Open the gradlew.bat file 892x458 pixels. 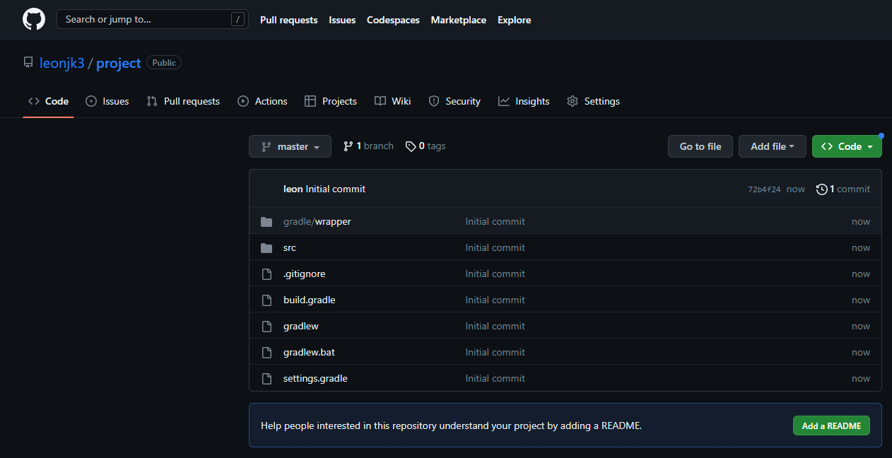(x=309, y=353)
